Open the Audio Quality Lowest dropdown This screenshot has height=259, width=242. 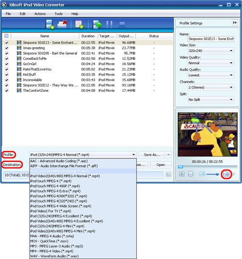pos(211,75)
